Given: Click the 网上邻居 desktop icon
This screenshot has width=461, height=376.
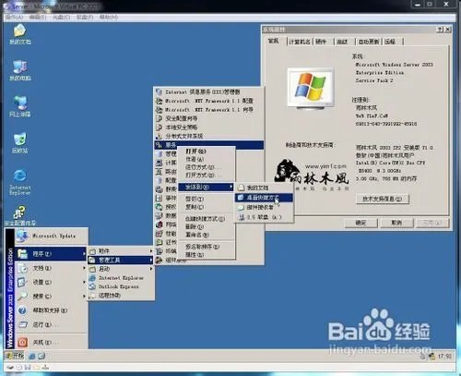Looking at the screenshot, I should [20, 106].
